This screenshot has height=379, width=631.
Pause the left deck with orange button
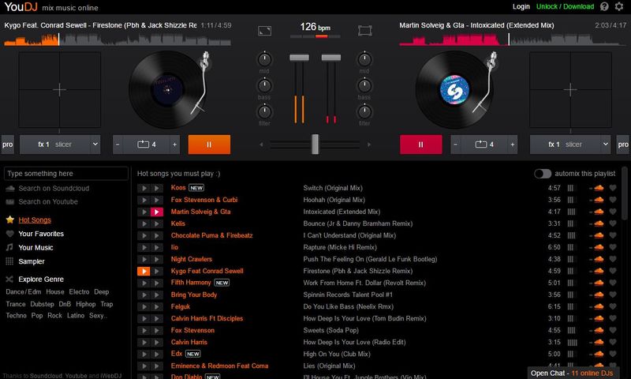coord(209,144)
